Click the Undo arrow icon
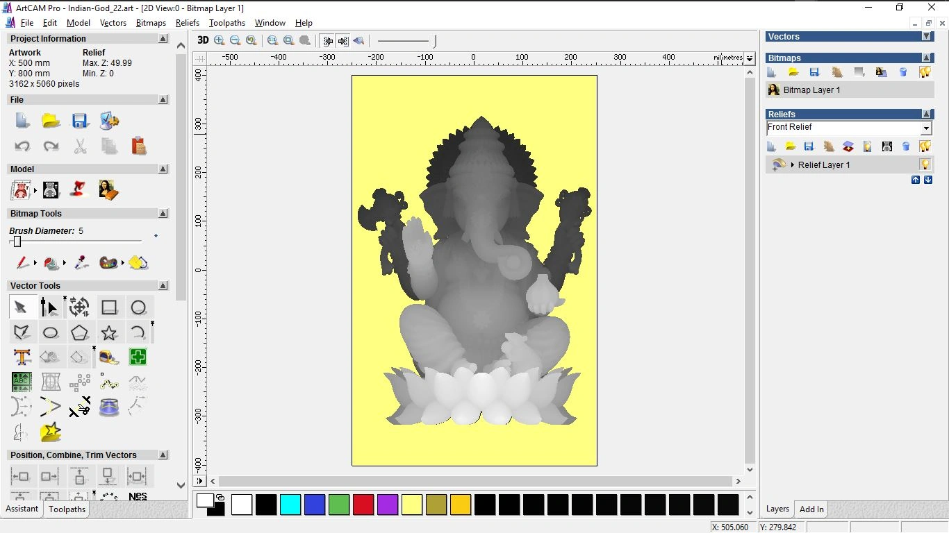 click(x=22, y=146)
